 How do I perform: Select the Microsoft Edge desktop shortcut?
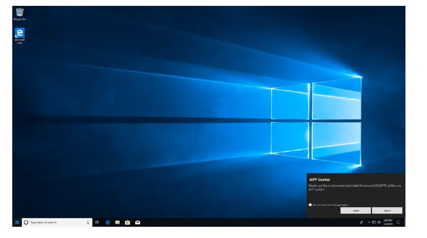tap(20, 36)
